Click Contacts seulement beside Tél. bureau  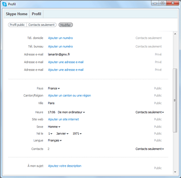click(148, 46)
